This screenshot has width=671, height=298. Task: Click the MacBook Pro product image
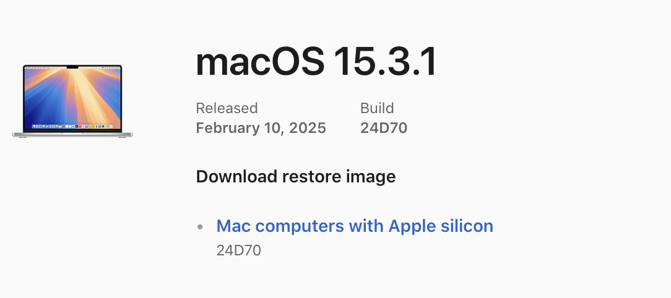coord(72,101)
